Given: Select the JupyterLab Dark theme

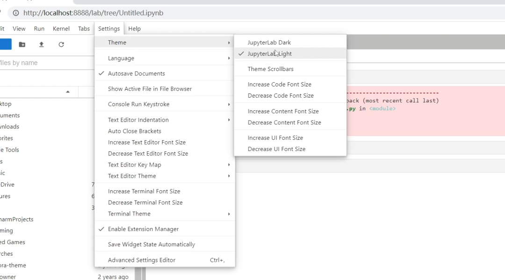Looking at the screenshot, I should 290,43.
